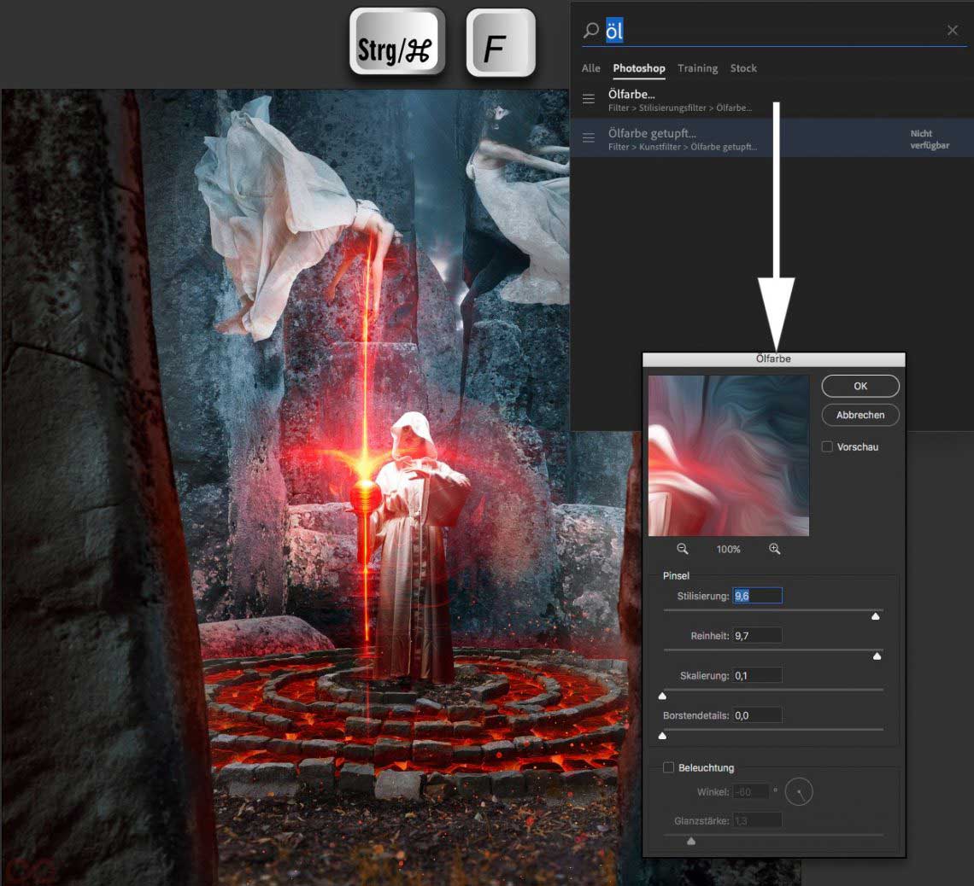Open the Training search tab
The width and height of the screenshot is (974, 886).
coord(697,68)
